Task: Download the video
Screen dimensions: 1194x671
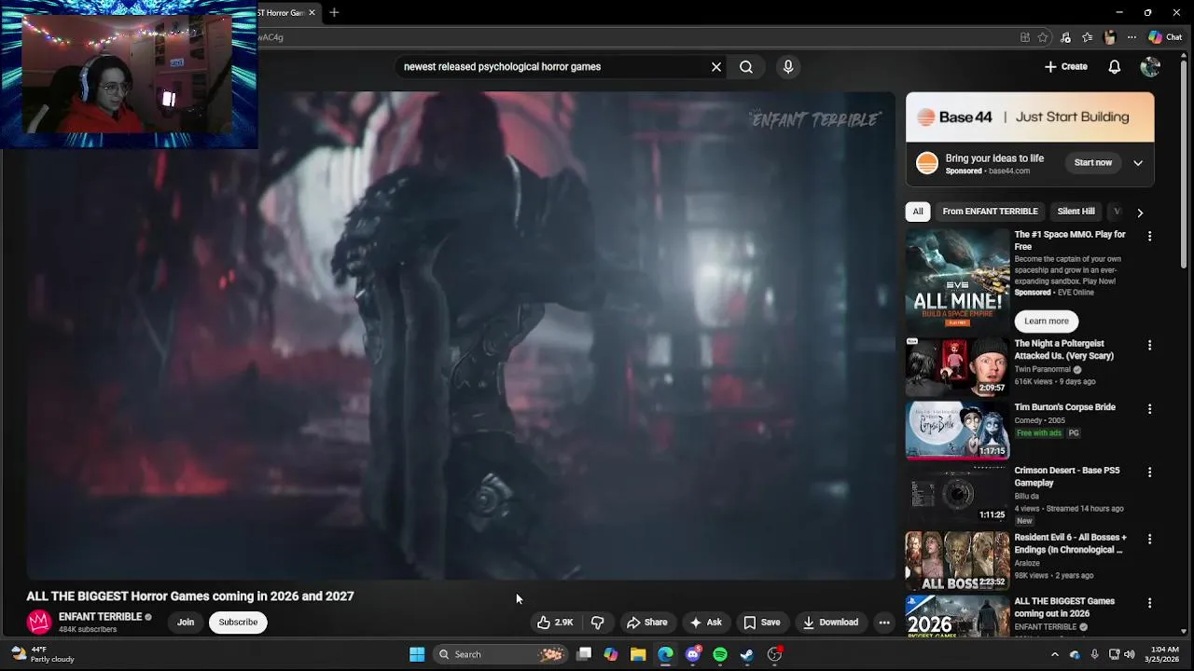Action: pos(830,623)
